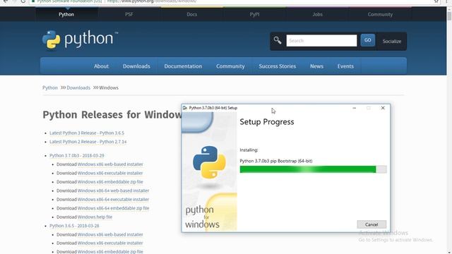Open the Downloads menu
This screenshot has width=452, height=254.
[x=136, y=66]
